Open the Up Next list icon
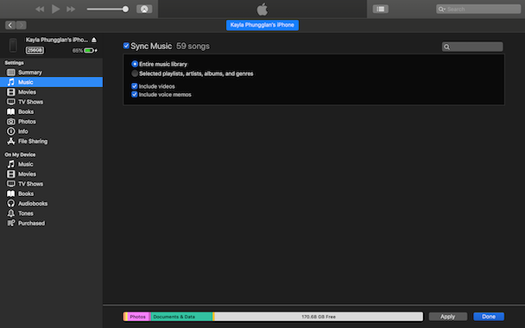This screenshot has height=328, width=525. pyautogui.click(x=381, y=9)
